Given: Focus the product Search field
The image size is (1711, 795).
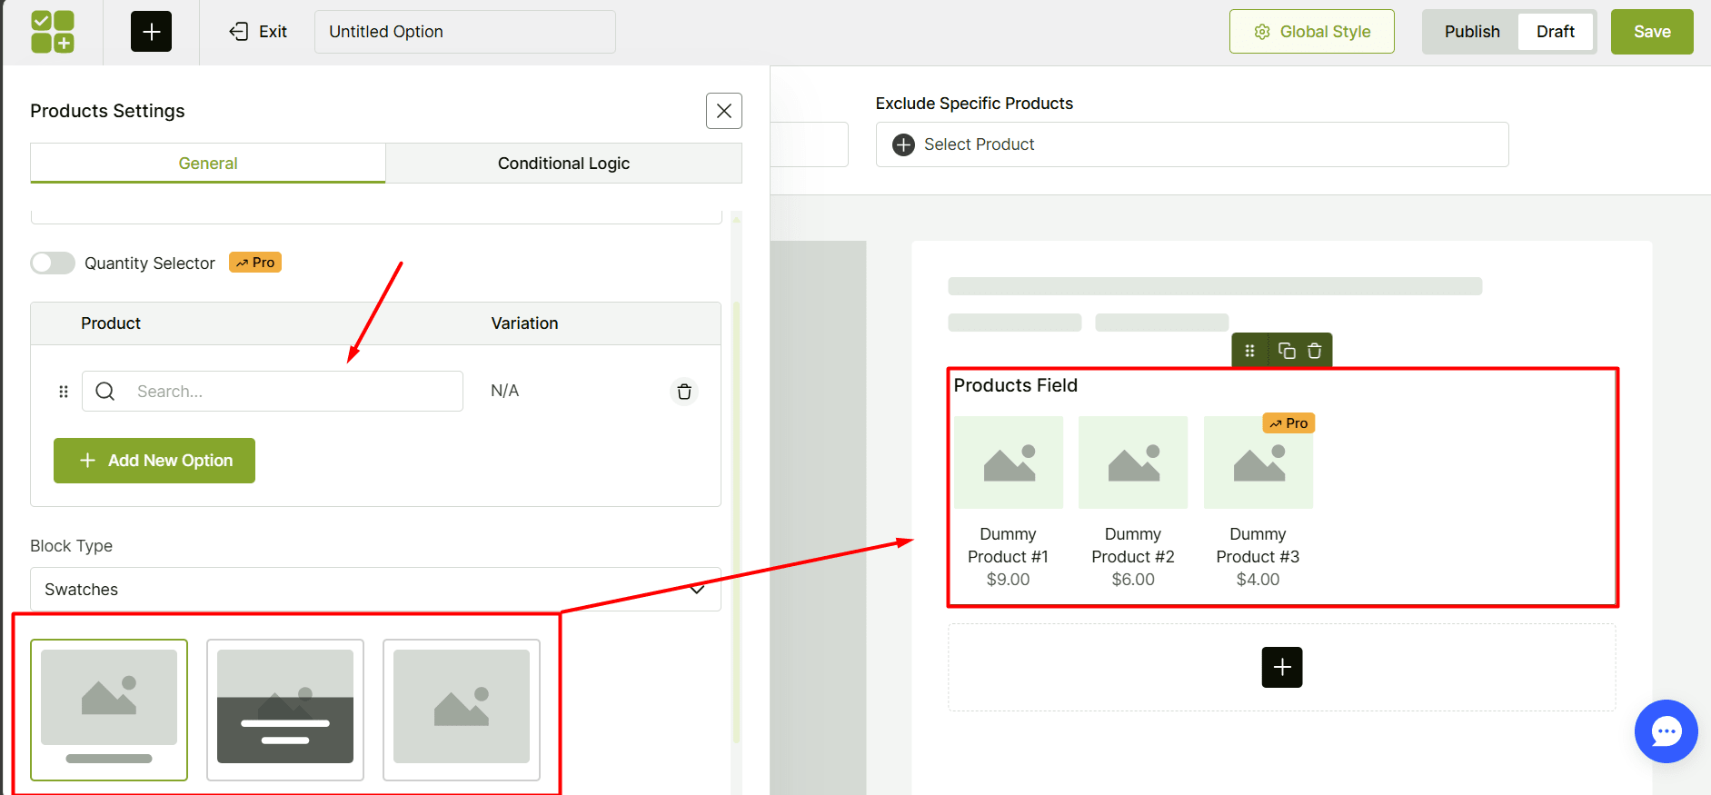Looking at the screenshot, I should 273,392.
